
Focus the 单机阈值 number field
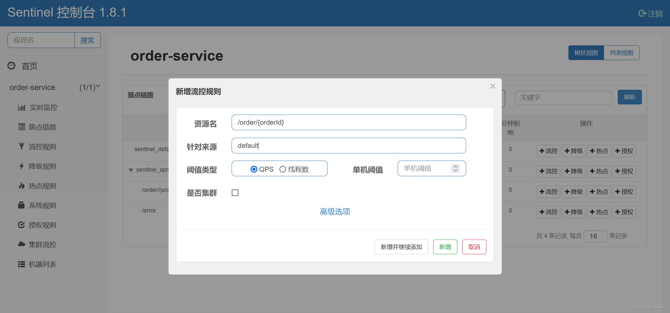[x=432, y=168]
